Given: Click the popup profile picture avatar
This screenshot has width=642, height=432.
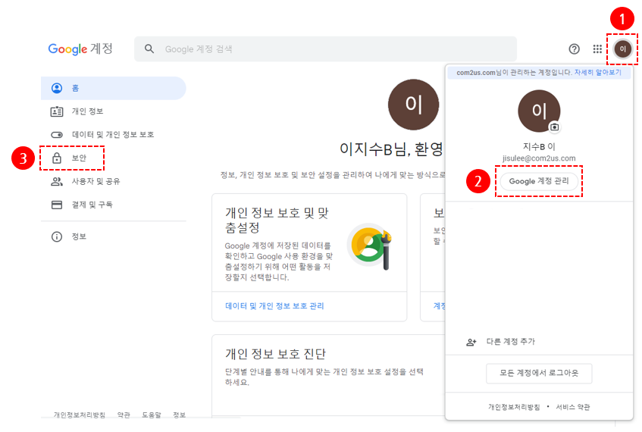Looking at the screenshot, I should click(539, 111).
